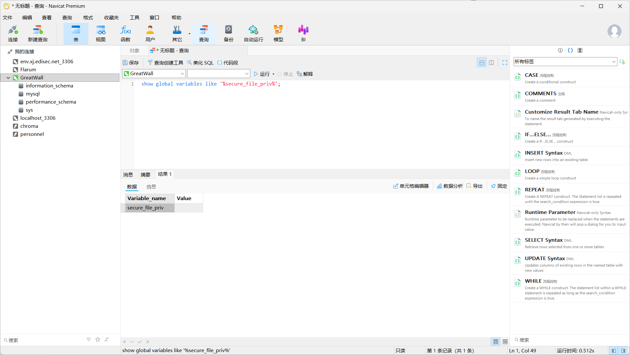Switch to form view in result footer
The width and height of the screenshot is (630, 355).
pyautogui.click(x=505, y=341)
